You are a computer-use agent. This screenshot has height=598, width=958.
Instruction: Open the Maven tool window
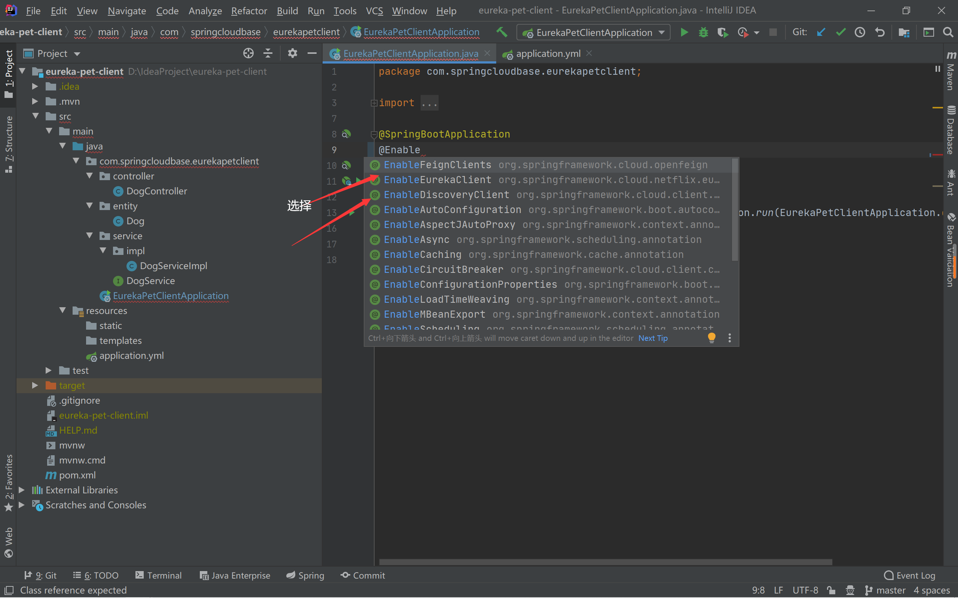pos(951,75)
